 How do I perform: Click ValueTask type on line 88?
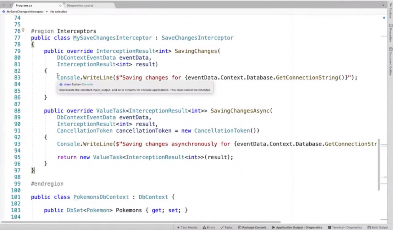click(x=111, y=111)
